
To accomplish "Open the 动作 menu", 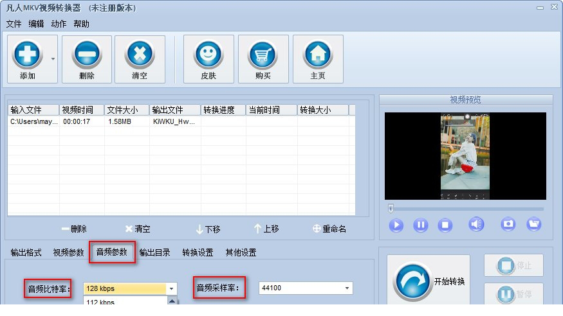I will (x=59, y=24).
